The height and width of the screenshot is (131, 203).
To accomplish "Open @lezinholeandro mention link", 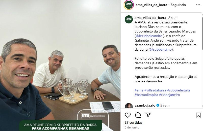I will click(149, 36).
